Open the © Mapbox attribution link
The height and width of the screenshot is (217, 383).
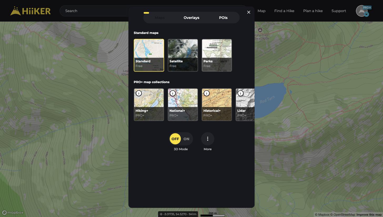[322, 215]
